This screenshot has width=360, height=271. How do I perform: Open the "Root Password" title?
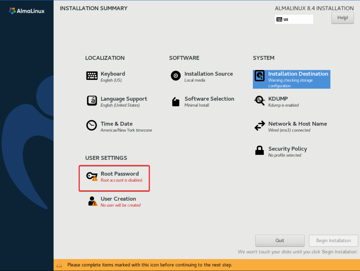pyautogui.click(x=120, y=174)
